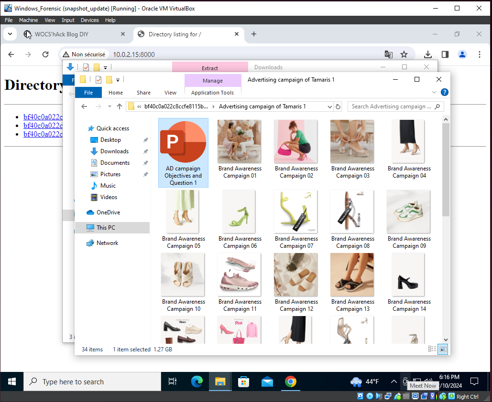Click the first directory listing link
The width and height of the screenshot is (492, 402).
43,117
